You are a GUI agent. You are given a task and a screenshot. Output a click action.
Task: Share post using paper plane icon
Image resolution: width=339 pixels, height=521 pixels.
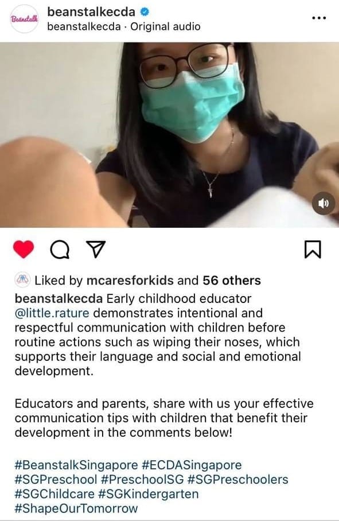coord(96,249)
